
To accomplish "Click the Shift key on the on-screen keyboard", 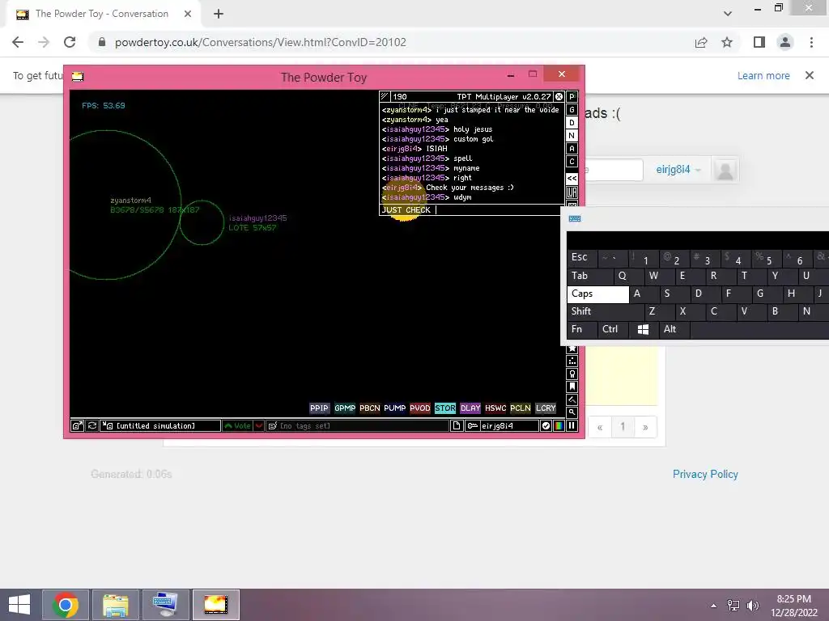I will click(x=606, y=311).
